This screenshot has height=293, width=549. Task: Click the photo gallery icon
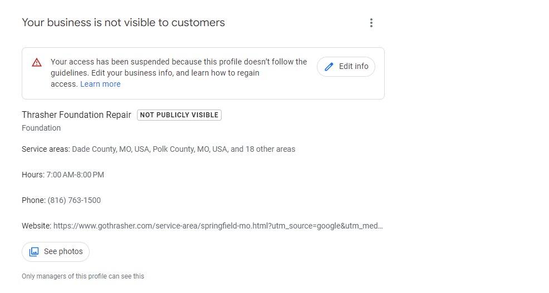[x=34, y=252]
